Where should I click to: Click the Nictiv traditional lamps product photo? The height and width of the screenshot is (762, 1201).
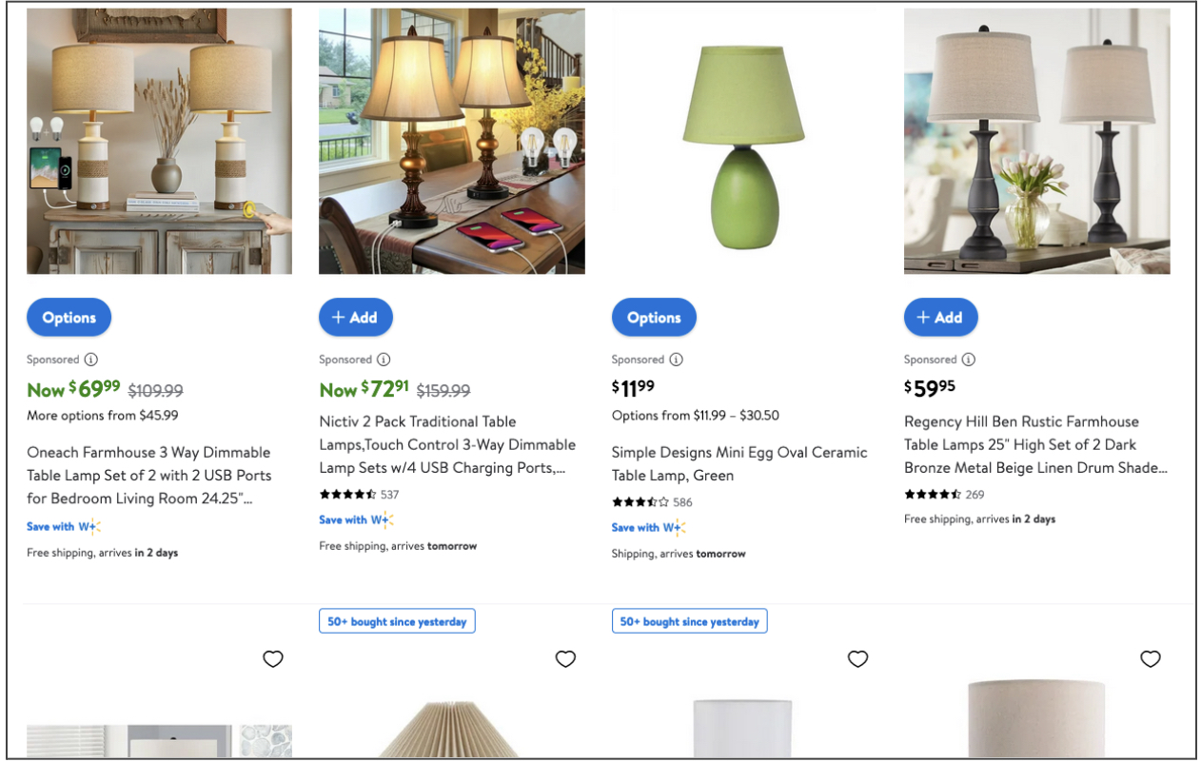[x=452, y=142]
